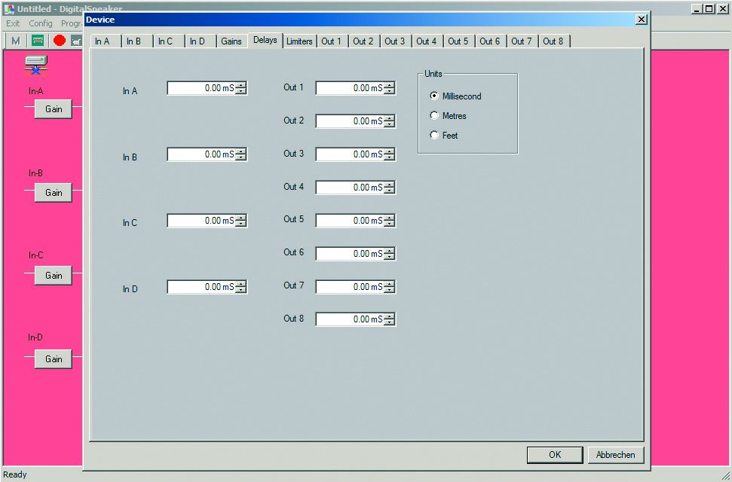Click the green connector port toolbar icon

38,41
